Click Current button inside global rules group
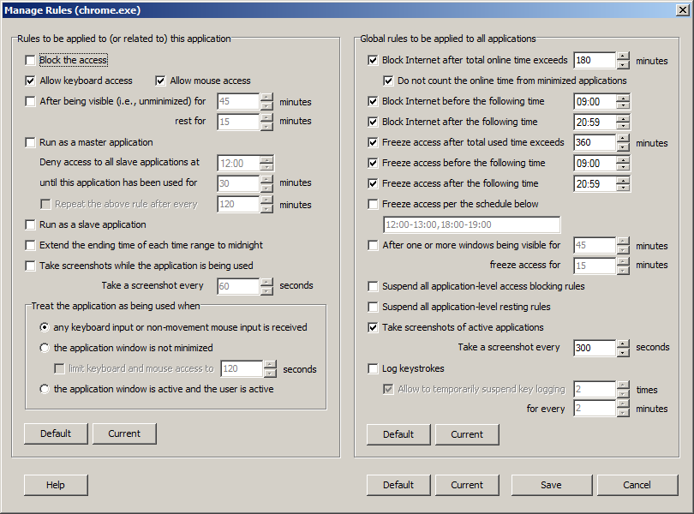This screenshot has height=514, width=694. click(467, 434)
